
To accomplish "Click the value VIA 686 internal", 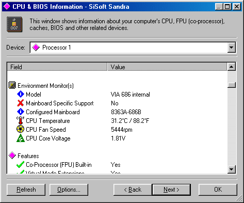I will pyautogui.click(x=131, y=95).
